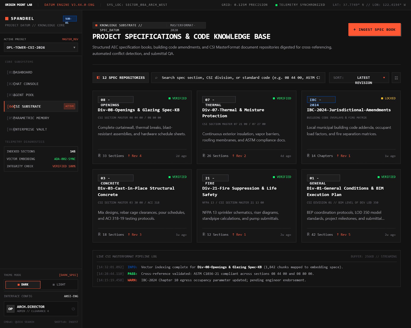Click the 12 Spec Repositories icon
This screenshot has height=328, width=411.
click(98, 78)
